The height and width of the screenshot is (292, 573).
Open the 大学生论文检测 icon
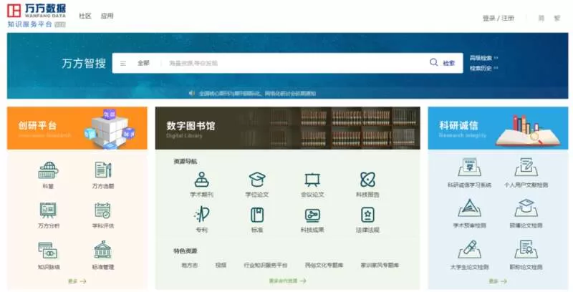point(469,249)
